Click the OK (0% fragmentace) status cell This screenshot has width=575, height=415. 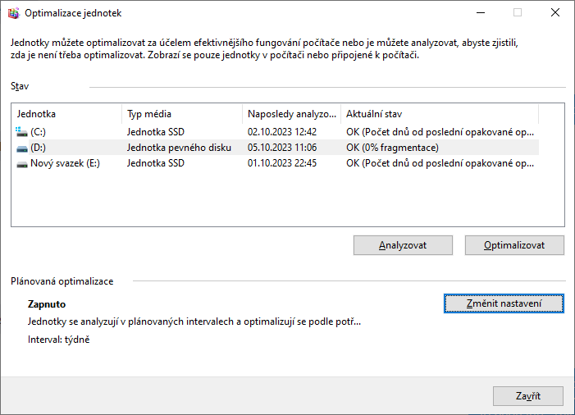pos(392,148)
